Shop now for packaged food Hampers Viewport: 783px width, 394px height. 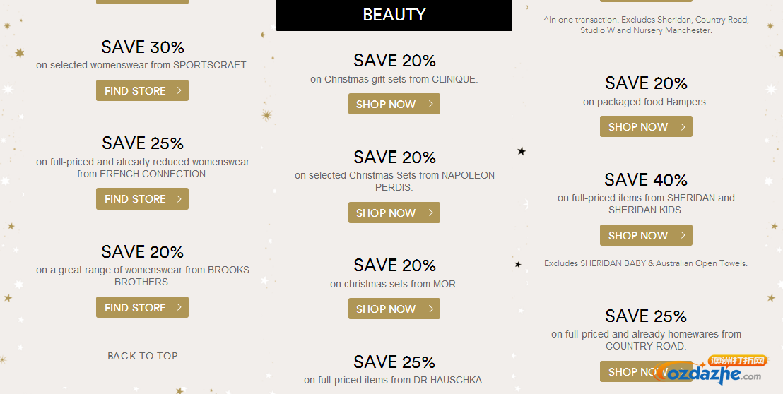[646, 126]
